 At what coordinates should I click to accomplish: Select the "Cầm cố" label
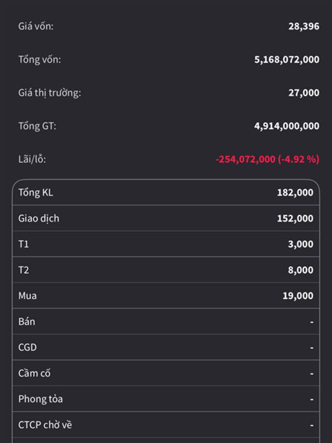click(34, 373)
